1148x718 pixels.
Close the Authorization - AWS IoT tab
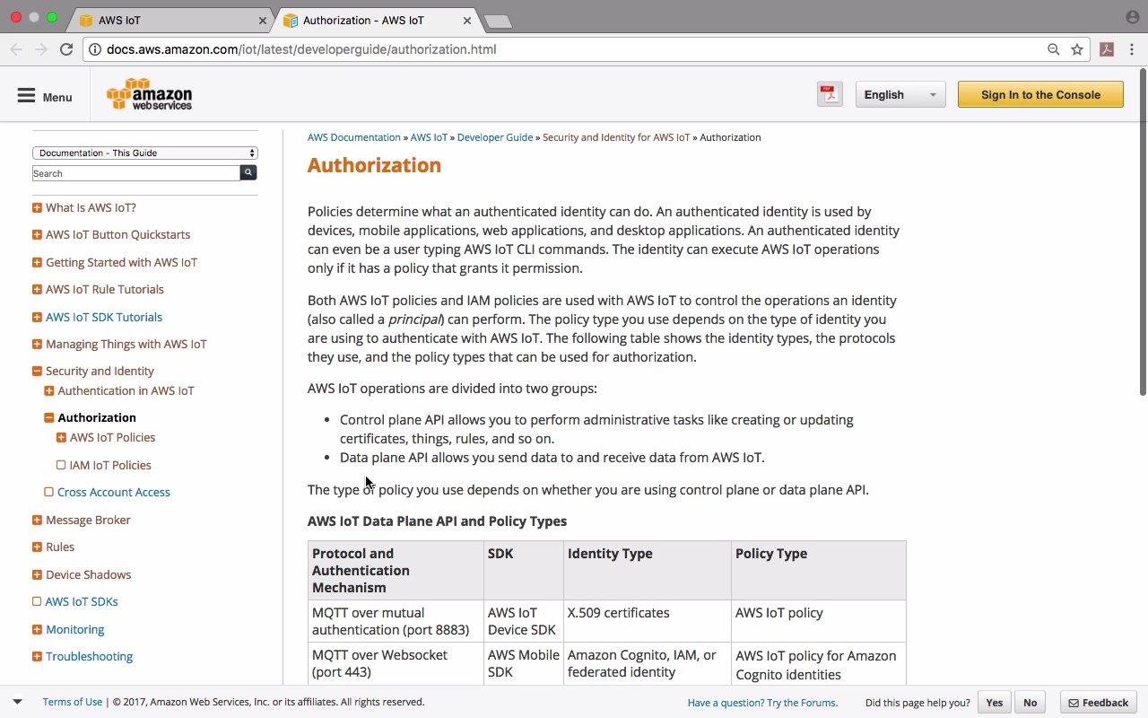click(467, 20)
